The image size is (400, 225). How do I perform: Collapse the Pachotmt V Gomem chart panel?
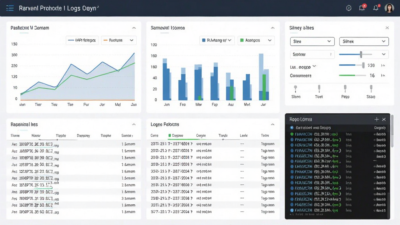point(134,28)
